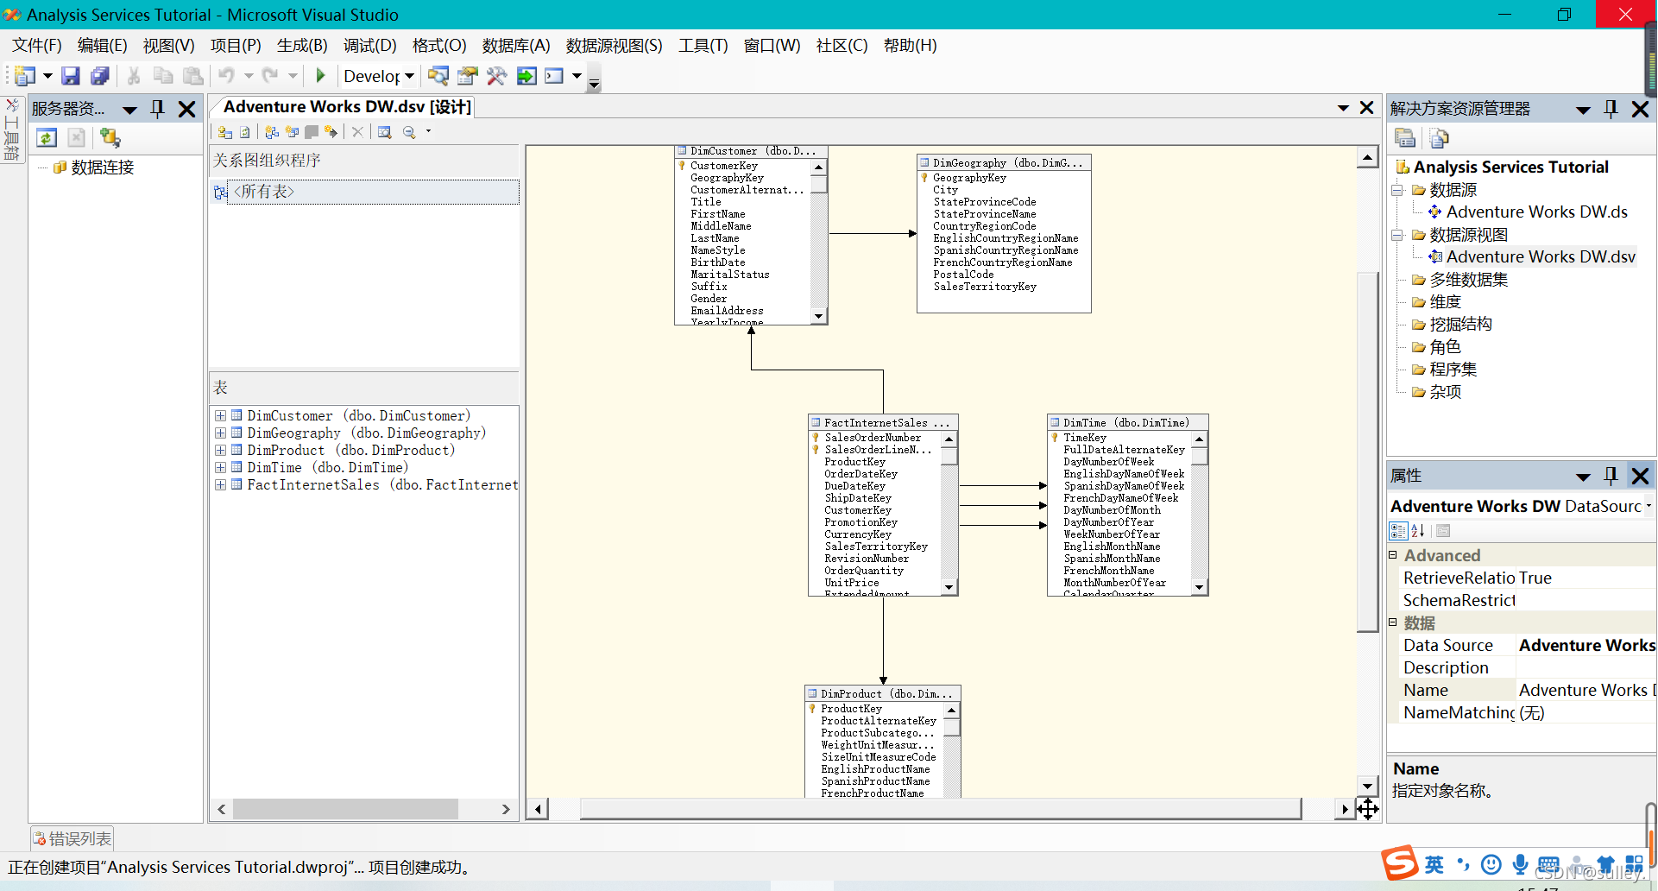Open the New Project dropdown arrow
This screenshot has height=891, width=1658.
pyautogui.click(x=47, y=76)
